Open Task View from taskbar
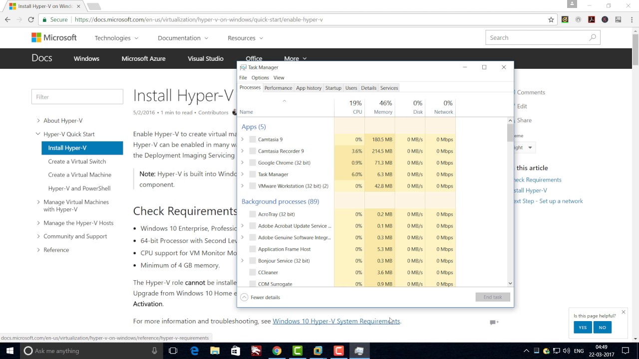 [x=173, y=351]
